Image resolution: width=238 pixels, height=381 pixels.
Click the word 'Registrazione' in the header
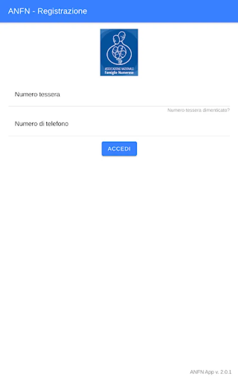point(62,11)
